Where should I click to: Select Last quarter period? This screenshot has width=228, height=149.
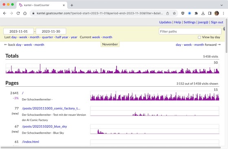coord(48,37)
